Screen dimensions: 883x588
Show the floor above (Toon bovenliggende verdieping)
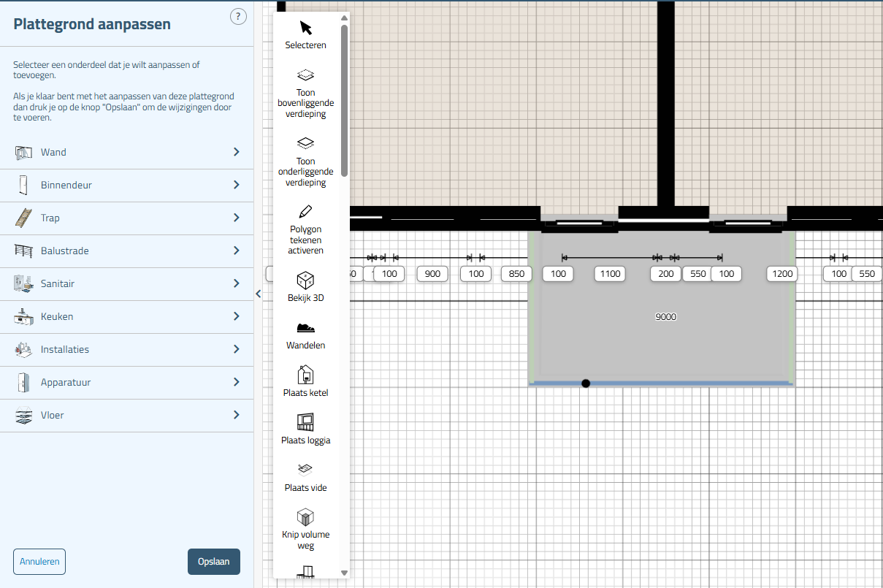pyautogui.click(x=306, y=93)
